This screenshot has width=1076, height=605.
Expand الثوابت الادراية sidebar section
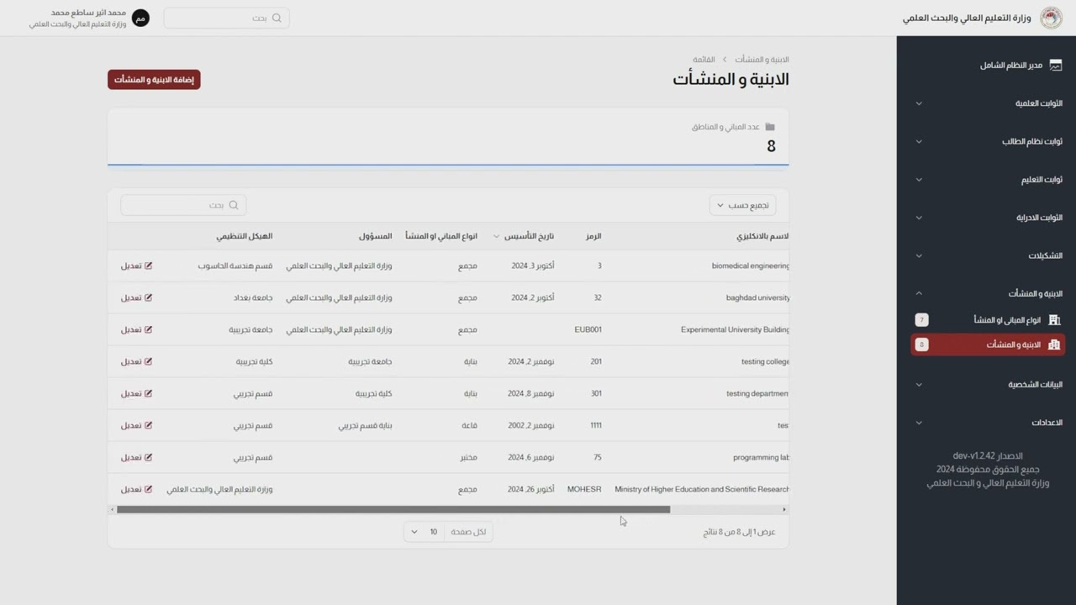(919, 218)
